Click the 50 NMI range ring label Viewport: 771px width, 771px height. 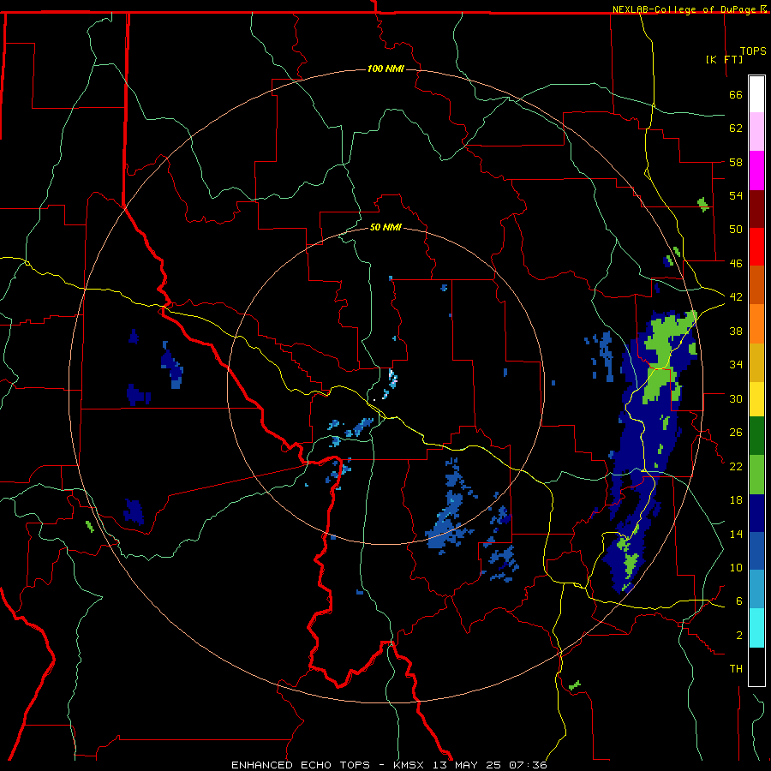coord(385,227)
